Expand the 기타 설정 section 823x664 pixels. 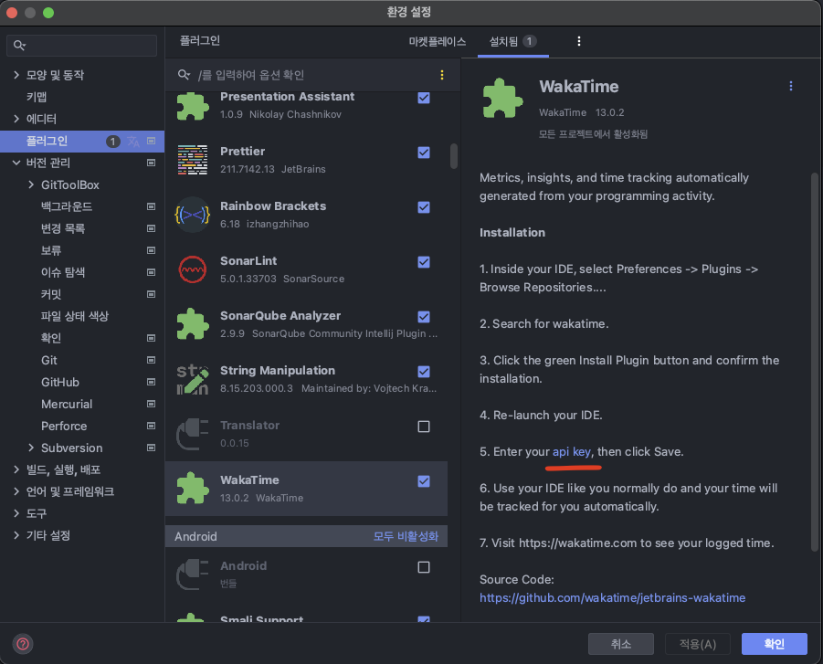16,535
